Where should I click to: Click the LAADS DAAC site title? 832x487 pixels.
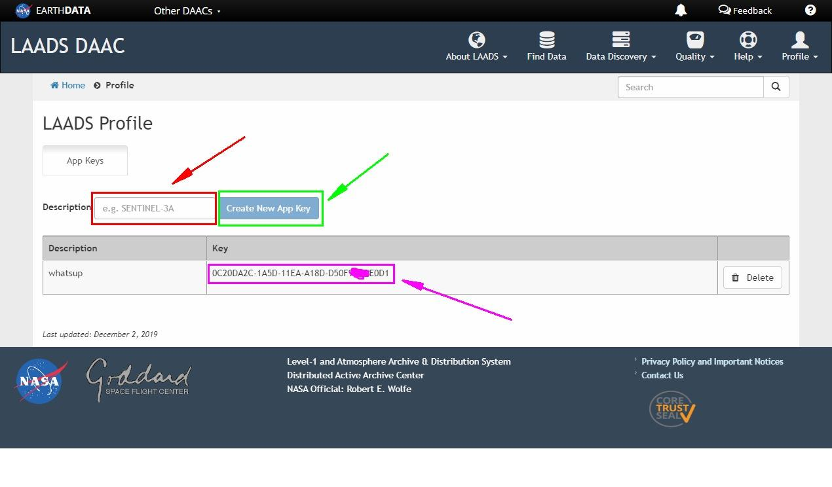[x=67, y=46]
